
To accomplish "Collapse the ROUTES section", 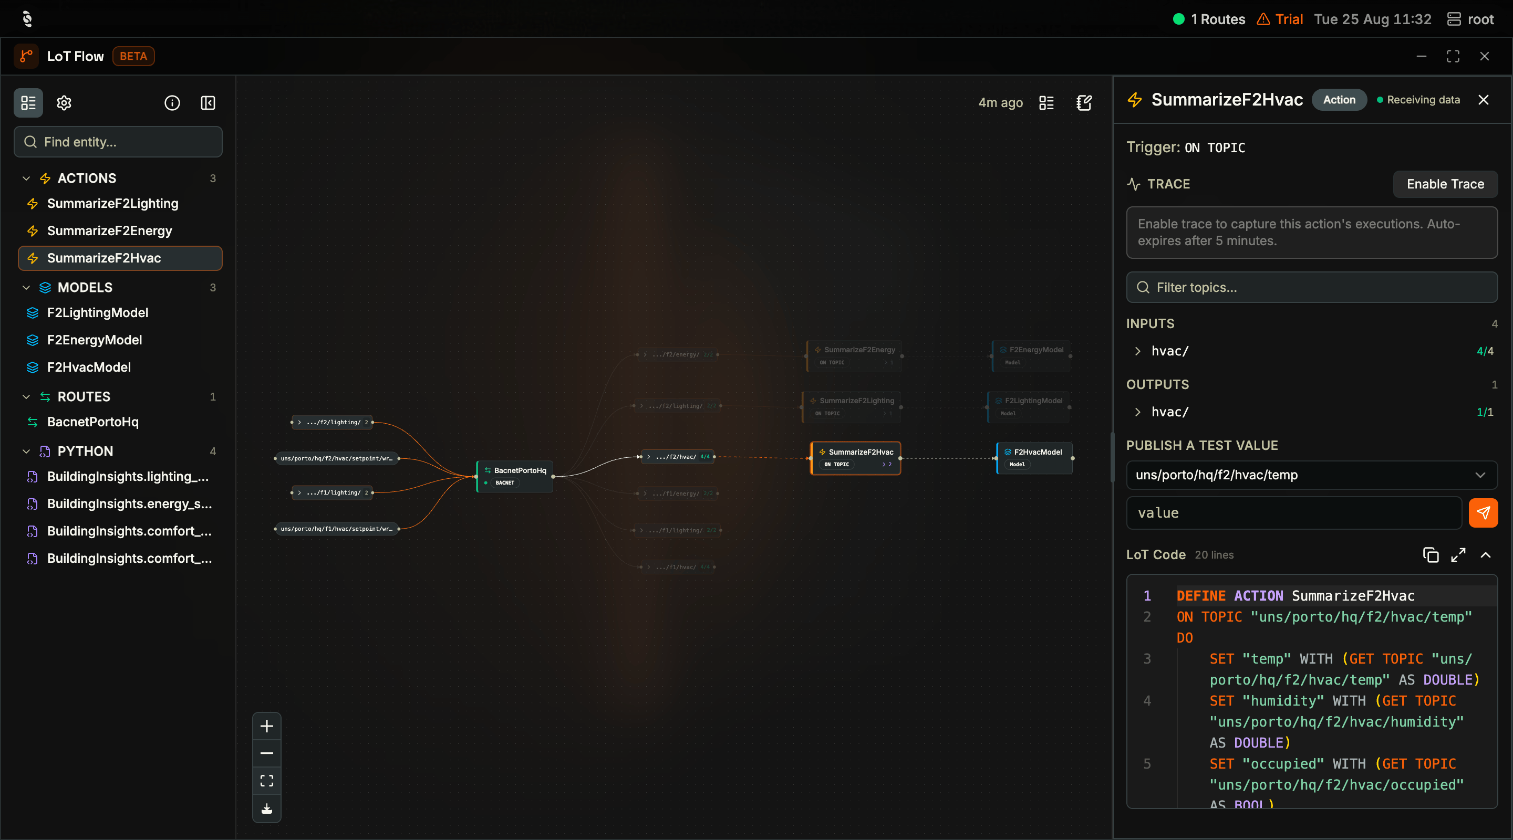I will pos(26,397).
